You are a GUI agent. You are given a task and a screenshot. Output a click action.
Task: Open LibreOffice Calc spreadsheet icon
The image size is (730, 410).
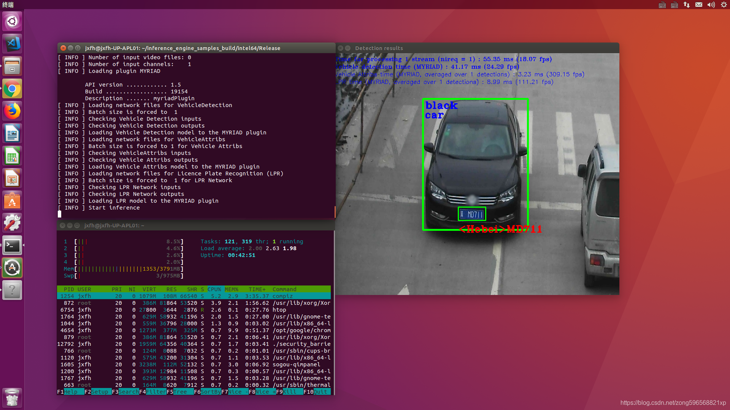(12, 156)
